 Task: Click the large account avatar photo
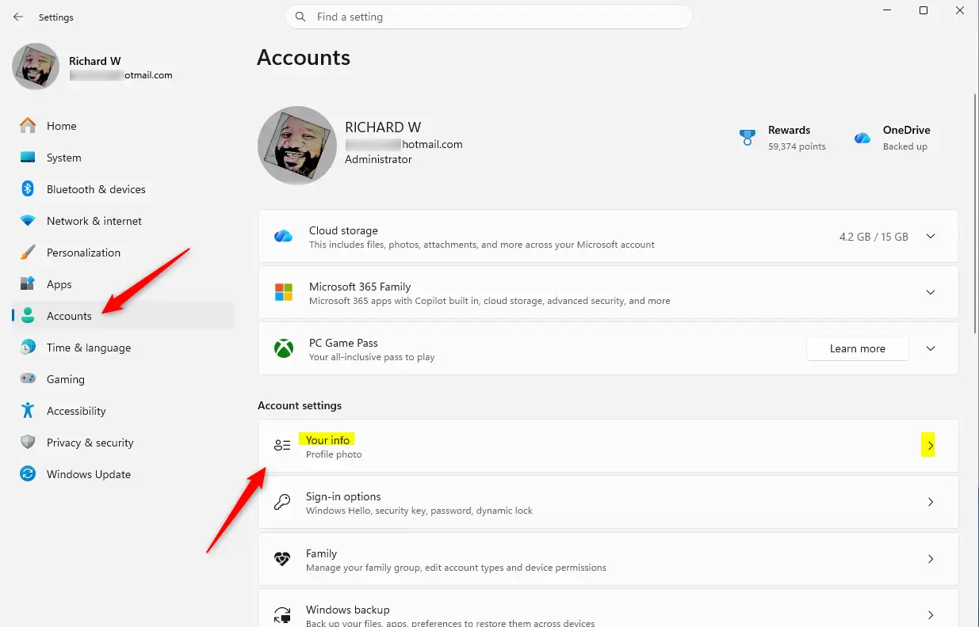click(297, 146)
